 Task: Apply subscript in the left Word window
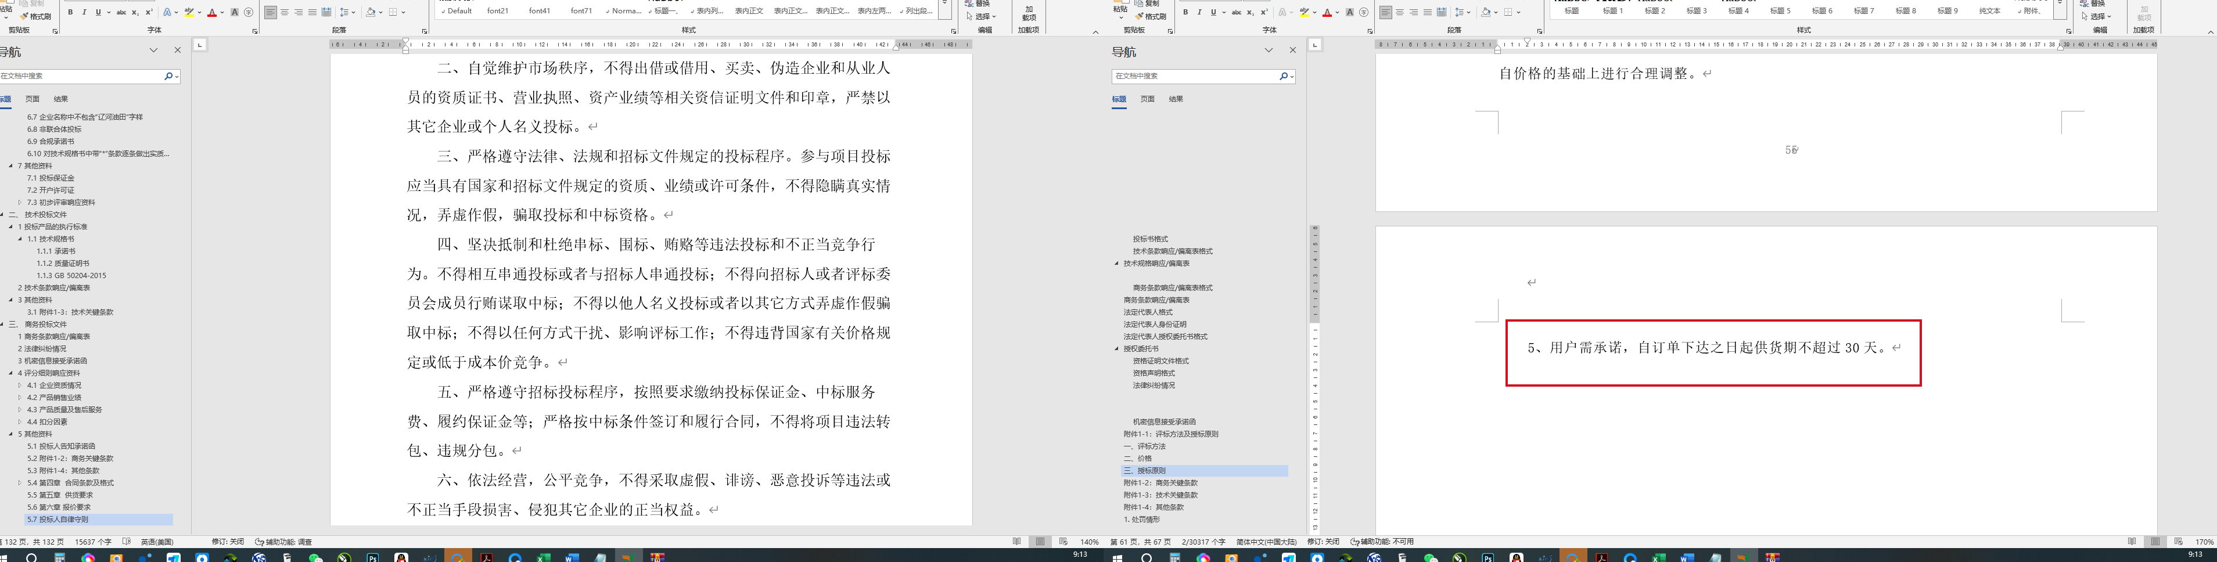point(135,12)
